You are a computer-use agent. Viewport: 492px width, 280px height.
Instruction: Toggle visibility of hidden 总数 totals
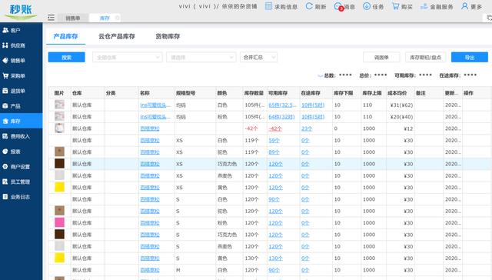320,75
